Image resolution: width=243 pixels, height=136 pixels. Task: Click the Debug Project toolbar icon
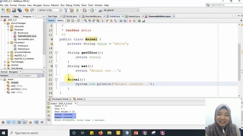(x=85, y=10)
